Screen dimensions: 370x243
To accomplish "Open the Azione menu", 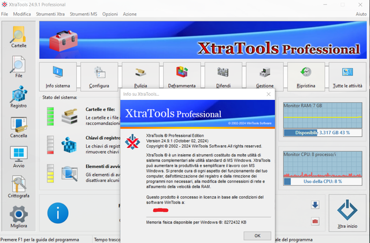I will 129,14.
